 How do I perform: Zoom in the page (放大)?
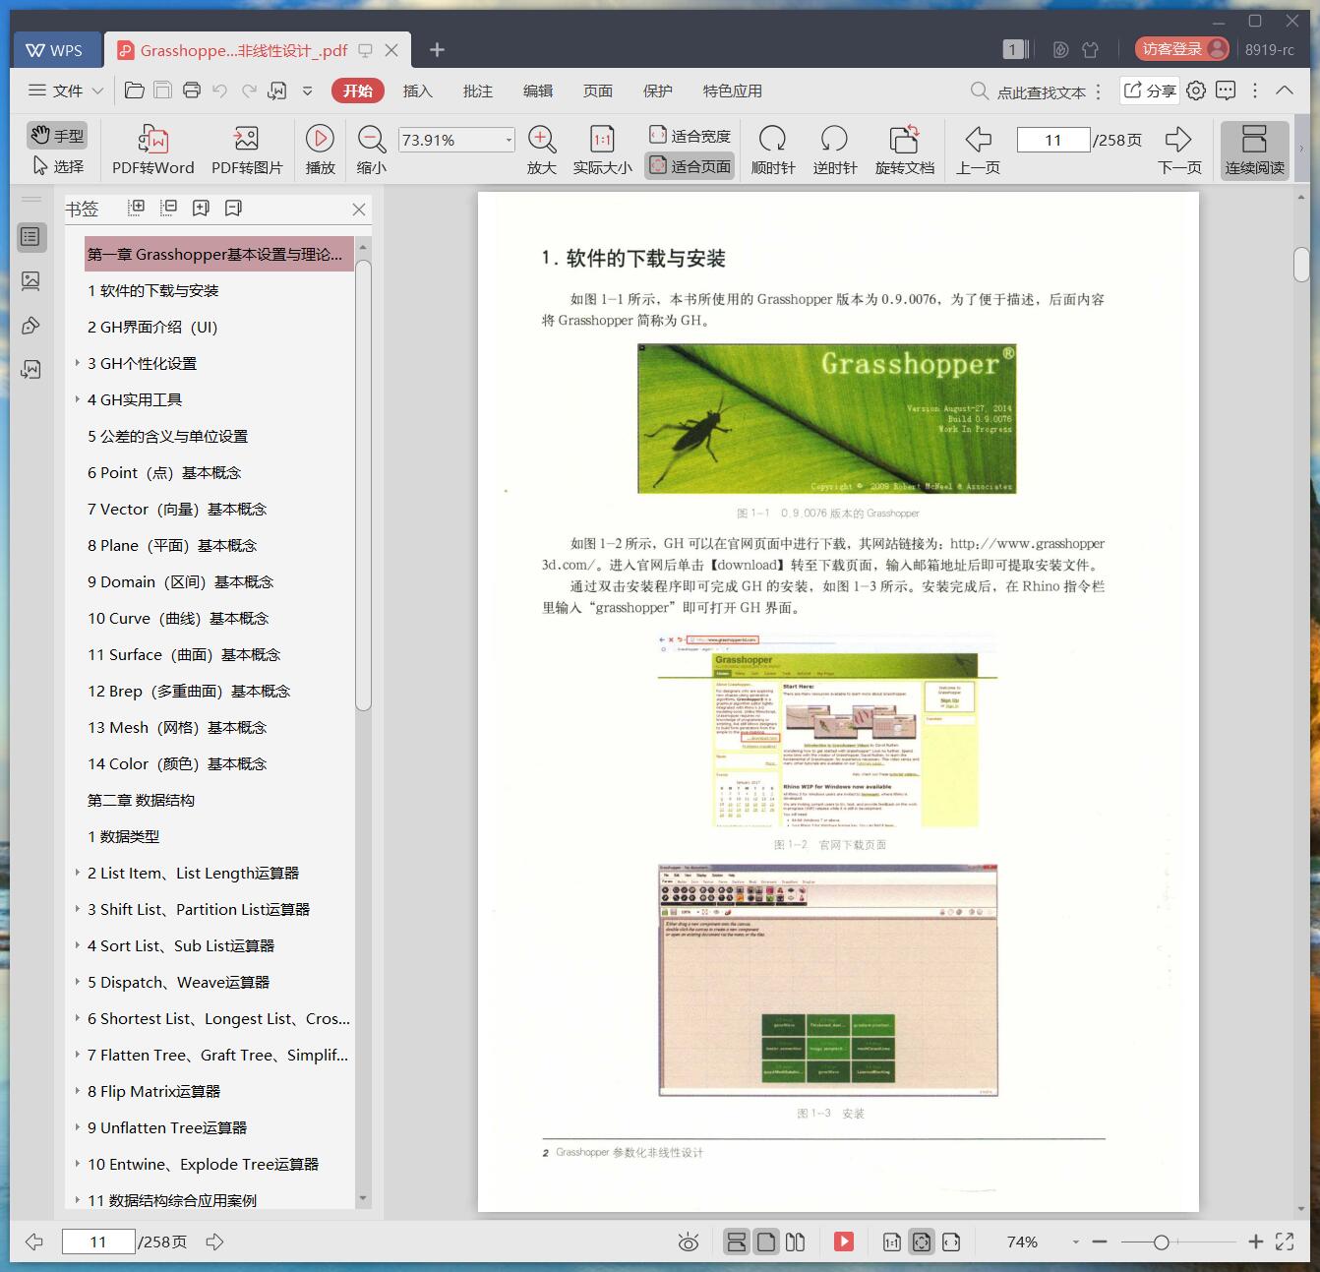(541, 151)
